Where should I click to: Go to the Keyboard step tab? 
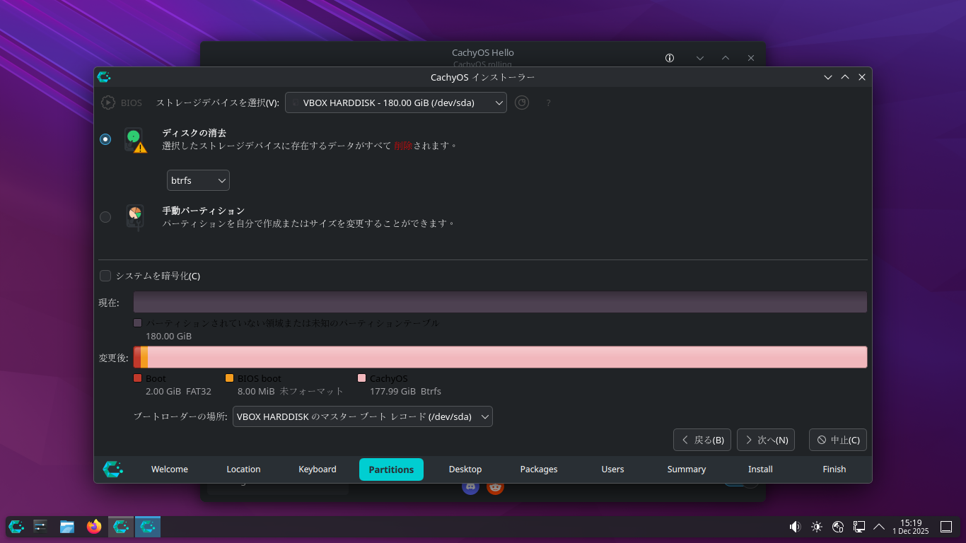318,469
